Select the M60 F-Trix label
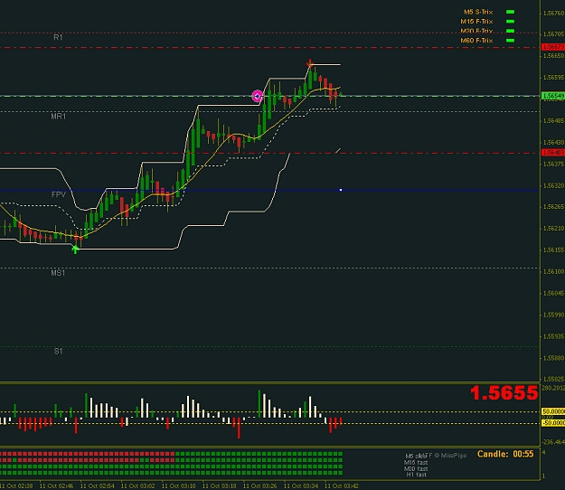 tap(476, 41)
